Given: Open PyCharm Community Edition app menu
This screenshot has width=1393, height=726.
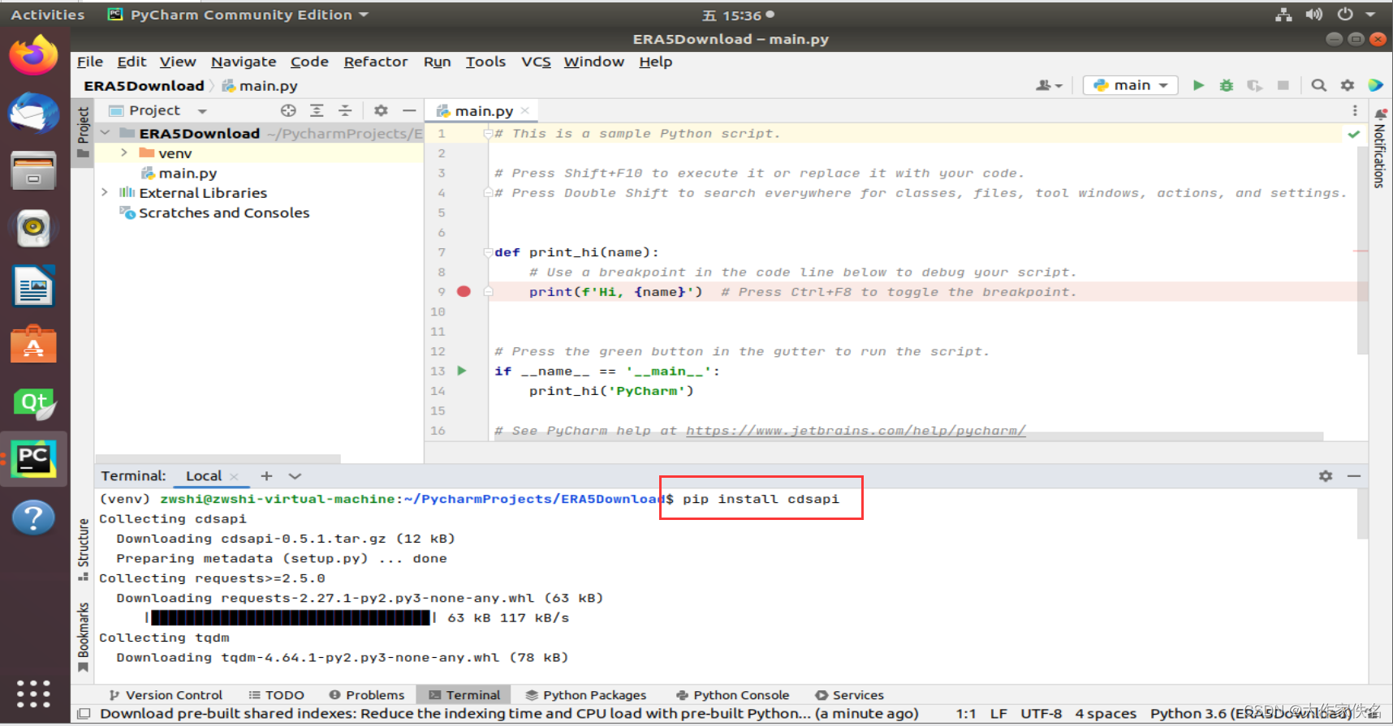Looking at the screenshot, I should [238, 15].
